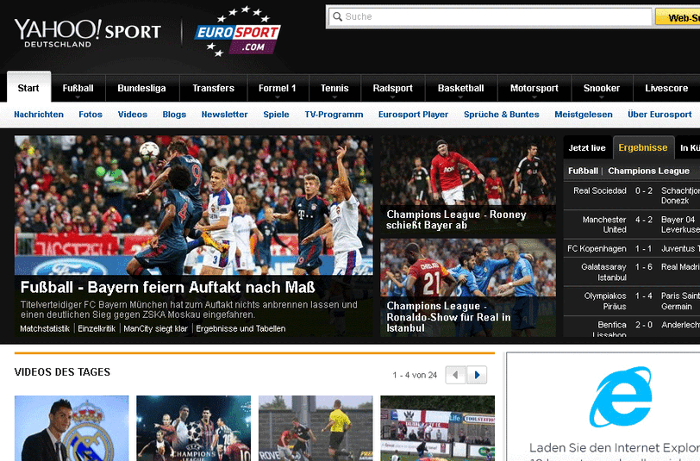Switch to the In Kürze tab
Screen dimensions: 700x461
point(688,148)
